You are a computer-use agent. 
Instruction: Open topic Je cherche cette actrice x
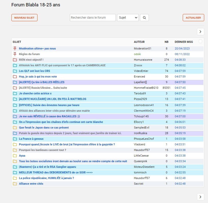(35, 93)
